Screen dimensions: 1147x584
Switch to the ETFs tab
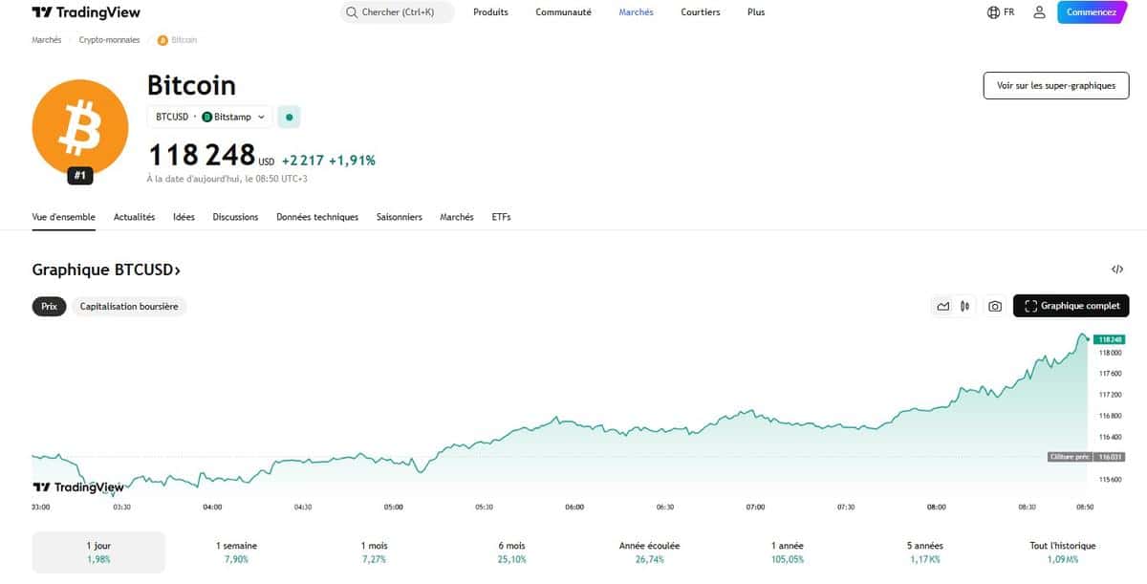click(501, 217)
